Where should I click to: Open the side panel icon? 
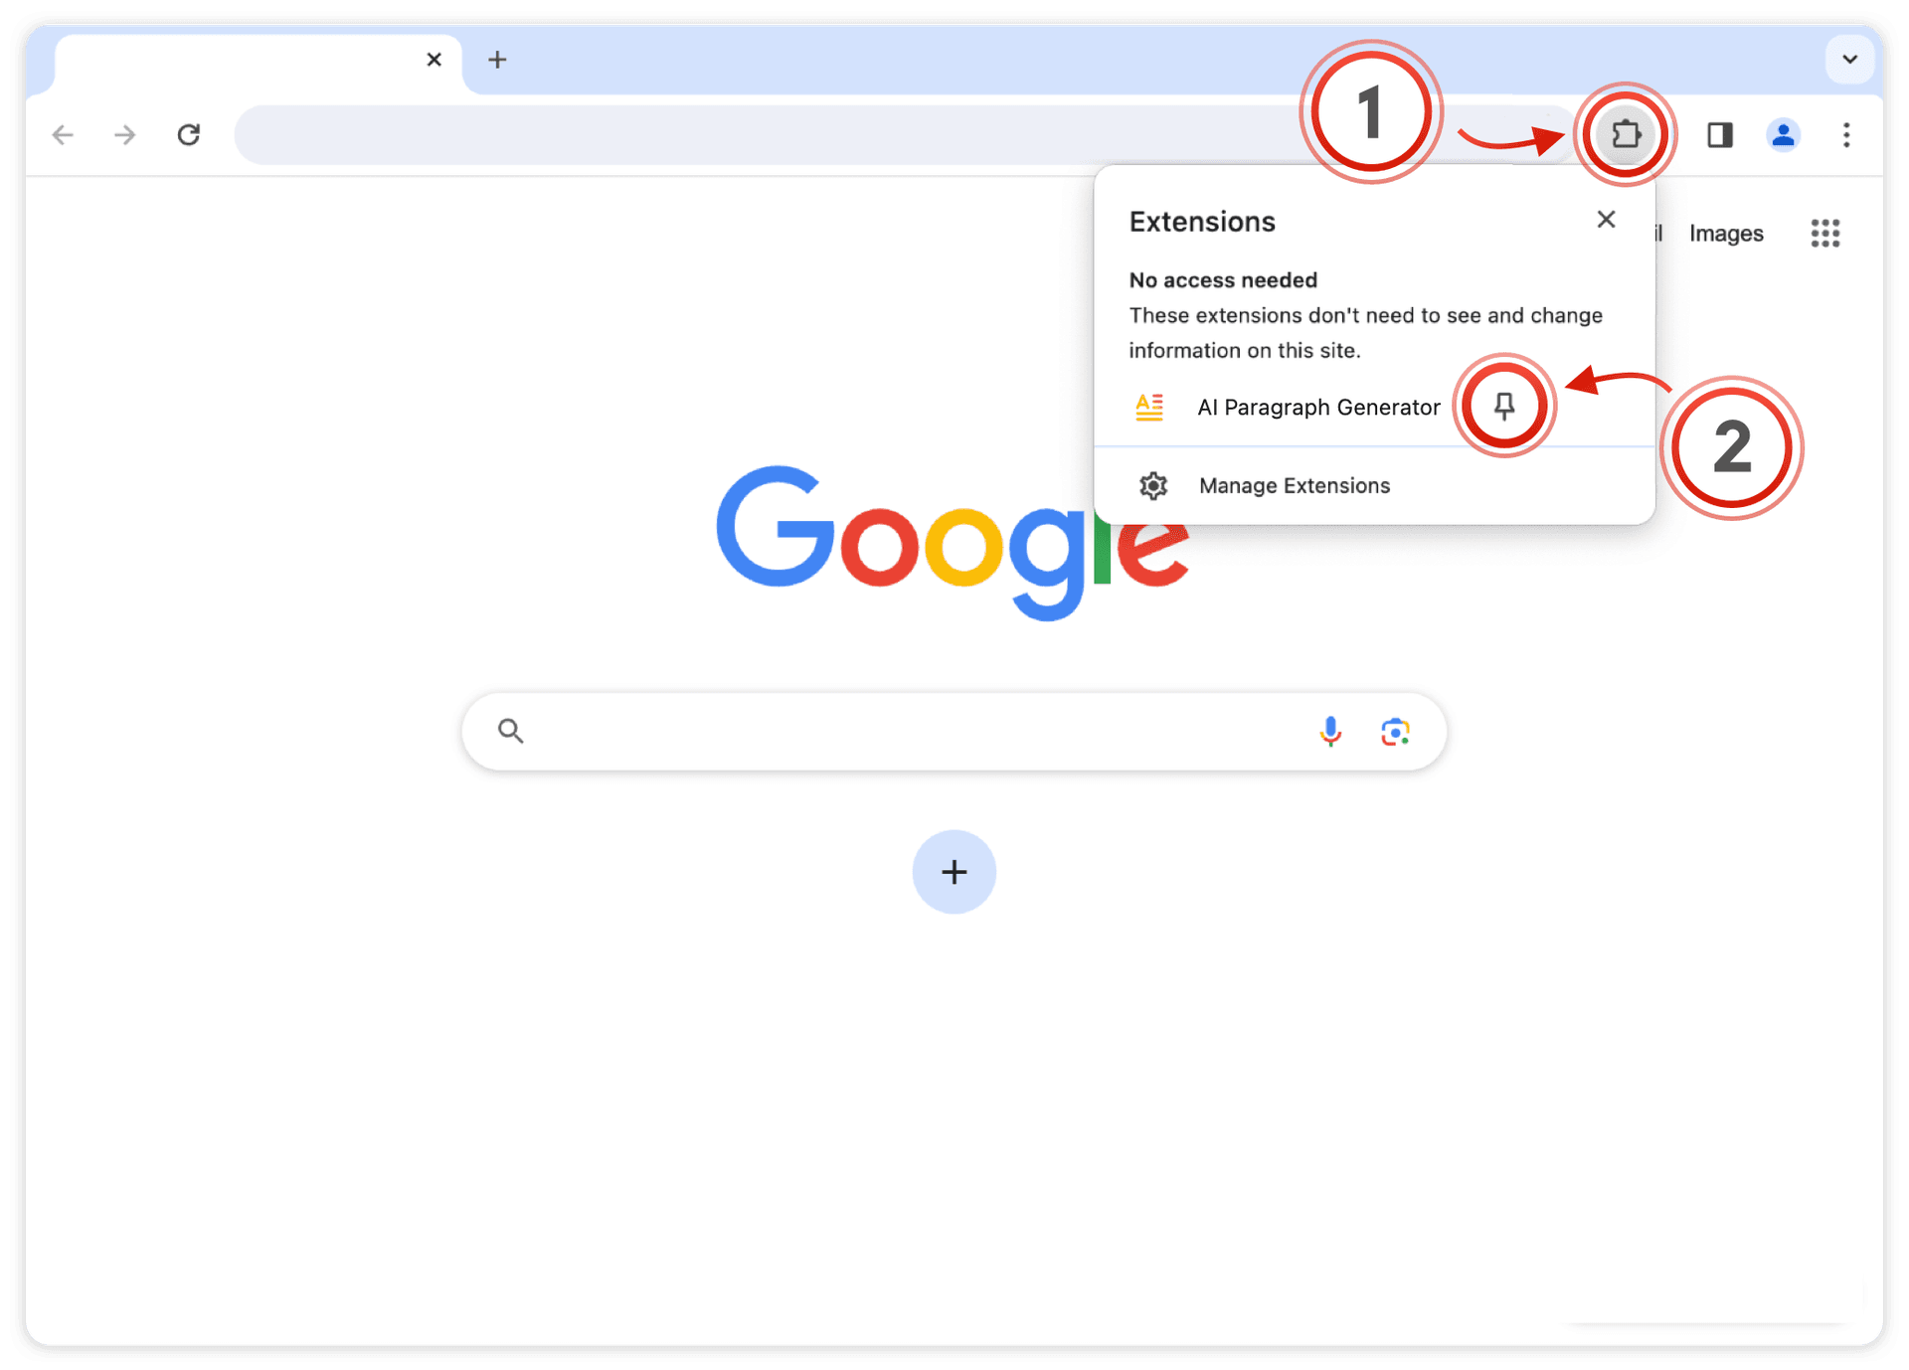(x=1720, y=134)
